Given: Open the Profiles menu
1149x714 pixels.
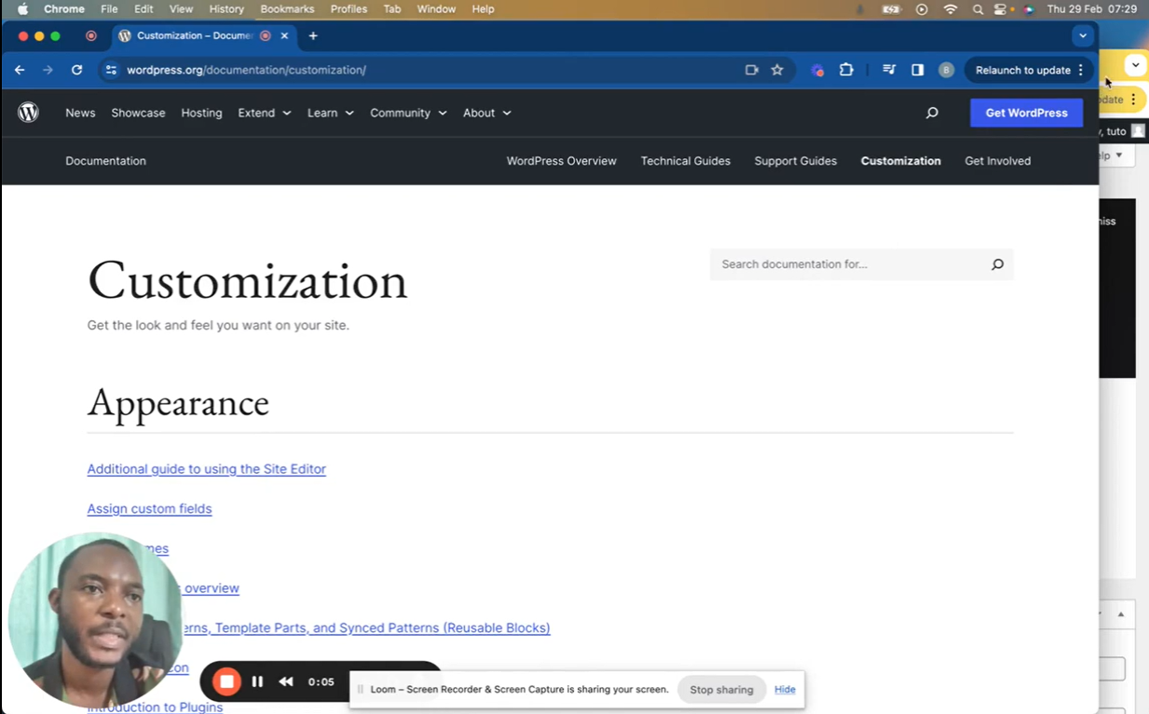Looking at the screenshot, I should pos(349,9).
